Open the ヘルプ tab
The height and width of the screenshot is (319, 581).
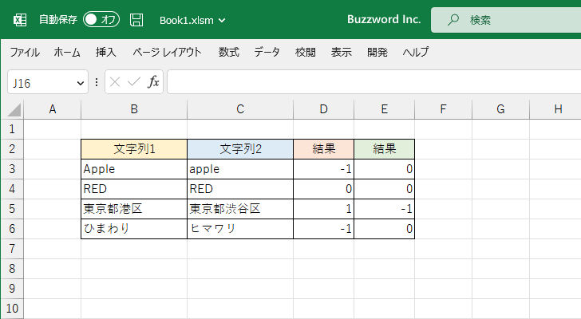coord(416,52)
